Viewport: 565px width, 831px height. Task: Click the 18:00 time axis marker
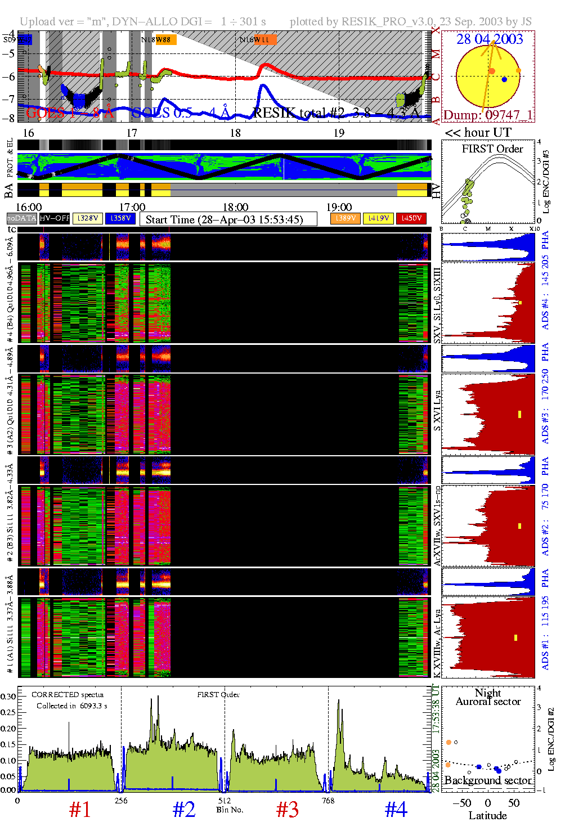235,208
